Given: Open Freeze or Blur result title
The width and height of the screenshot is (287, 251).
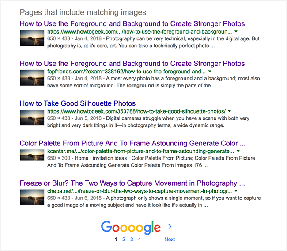Looking at the screenshot, I should (x=132, y=183).
